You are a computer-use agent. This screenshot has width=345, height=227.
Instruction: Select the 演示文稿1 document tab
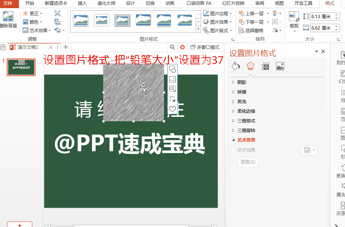point(28,47)
